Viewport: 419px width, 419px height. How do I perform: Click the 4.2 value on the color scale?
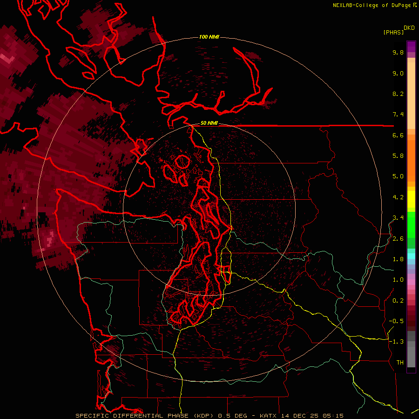(x=398, y=197)
